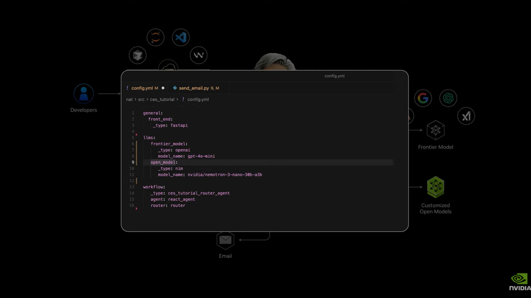Click the xAI logo icon
This screenshot has height=298, width=531.
[466, 116]
